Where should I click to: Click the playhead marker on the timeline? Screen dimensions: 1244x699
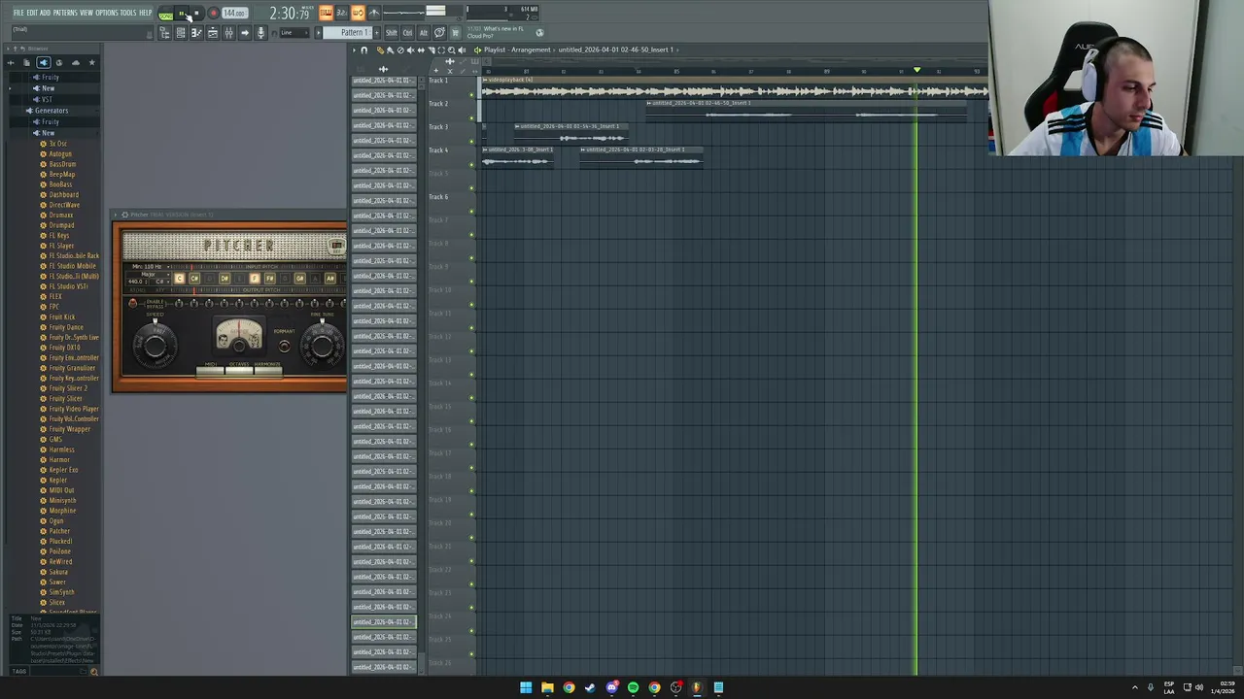(916, 70)
